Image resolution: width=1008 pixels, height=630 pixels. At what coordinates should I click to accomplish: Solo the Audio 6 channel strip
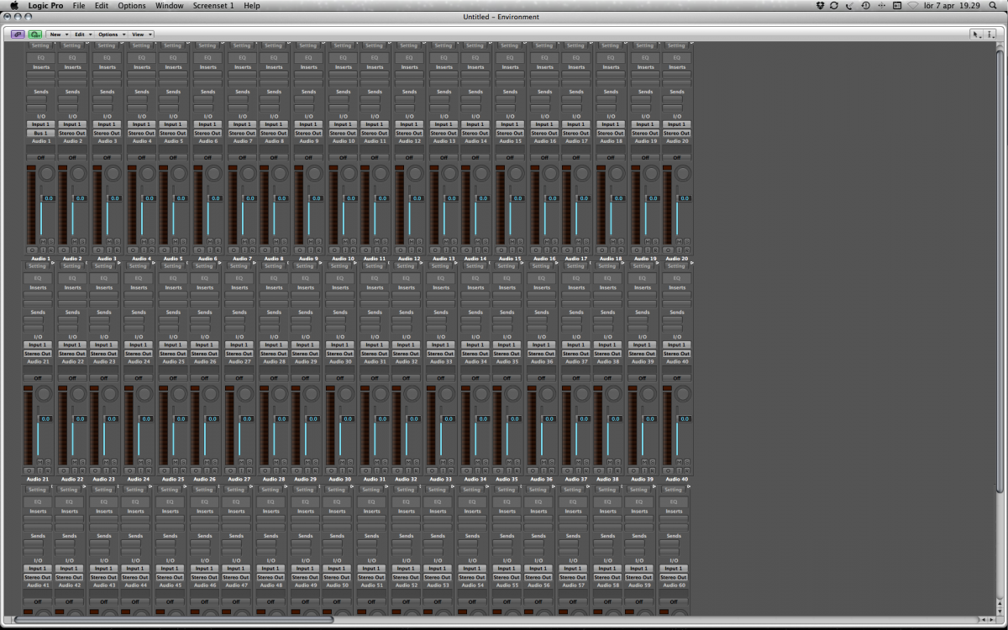point(218,240)
